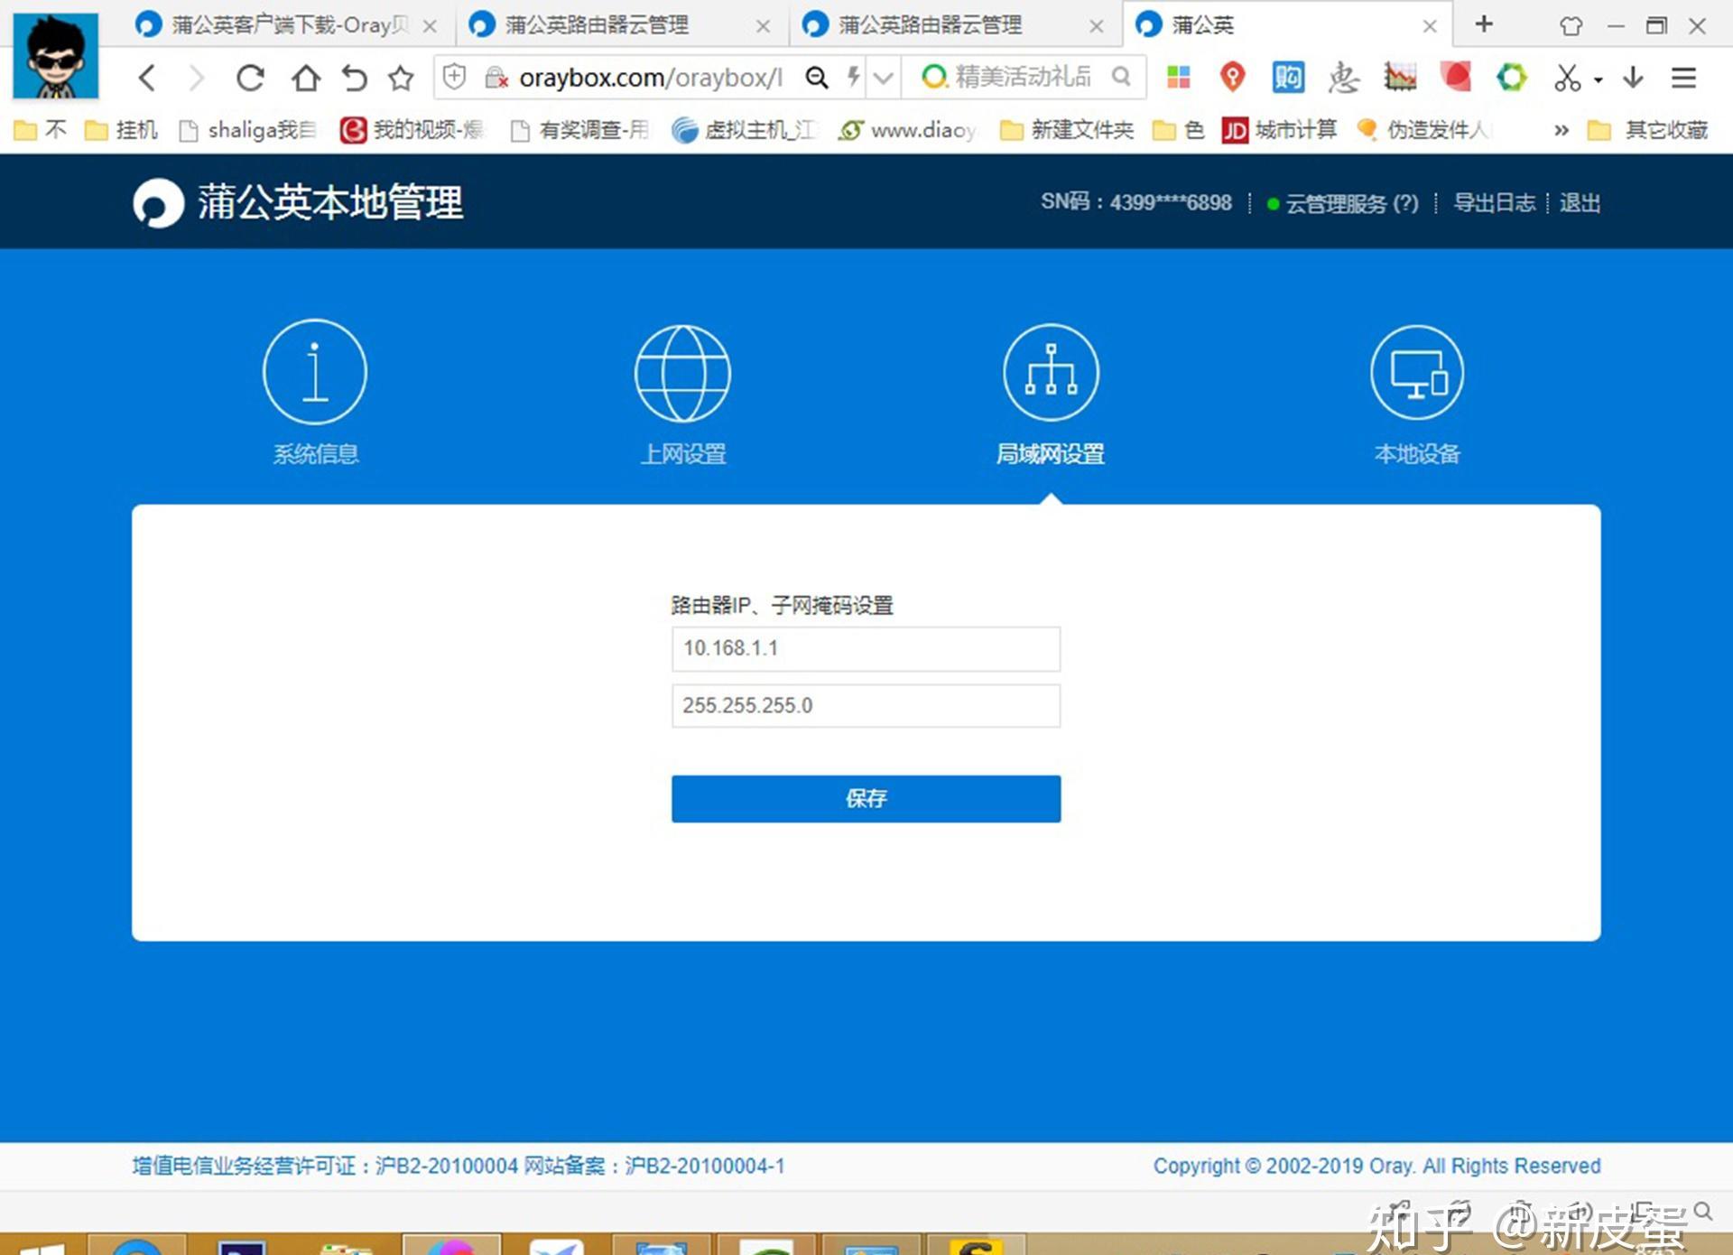This screenshot has height=1255, width=1733.
Task: Bookmark this page with the star icon
Action: [x=401, y=79]
